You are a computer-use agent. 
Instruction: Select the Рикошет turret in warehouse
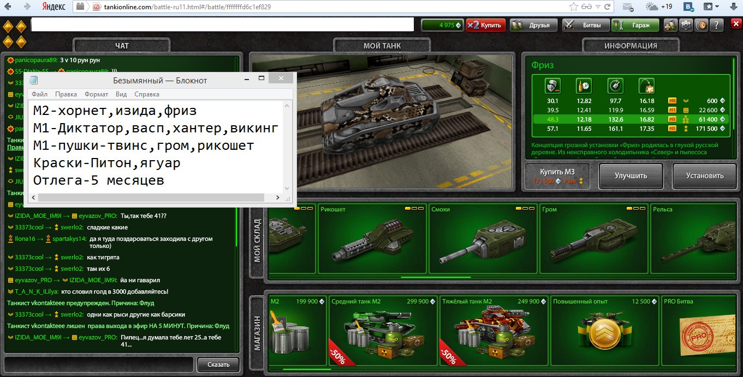(372, 239)
